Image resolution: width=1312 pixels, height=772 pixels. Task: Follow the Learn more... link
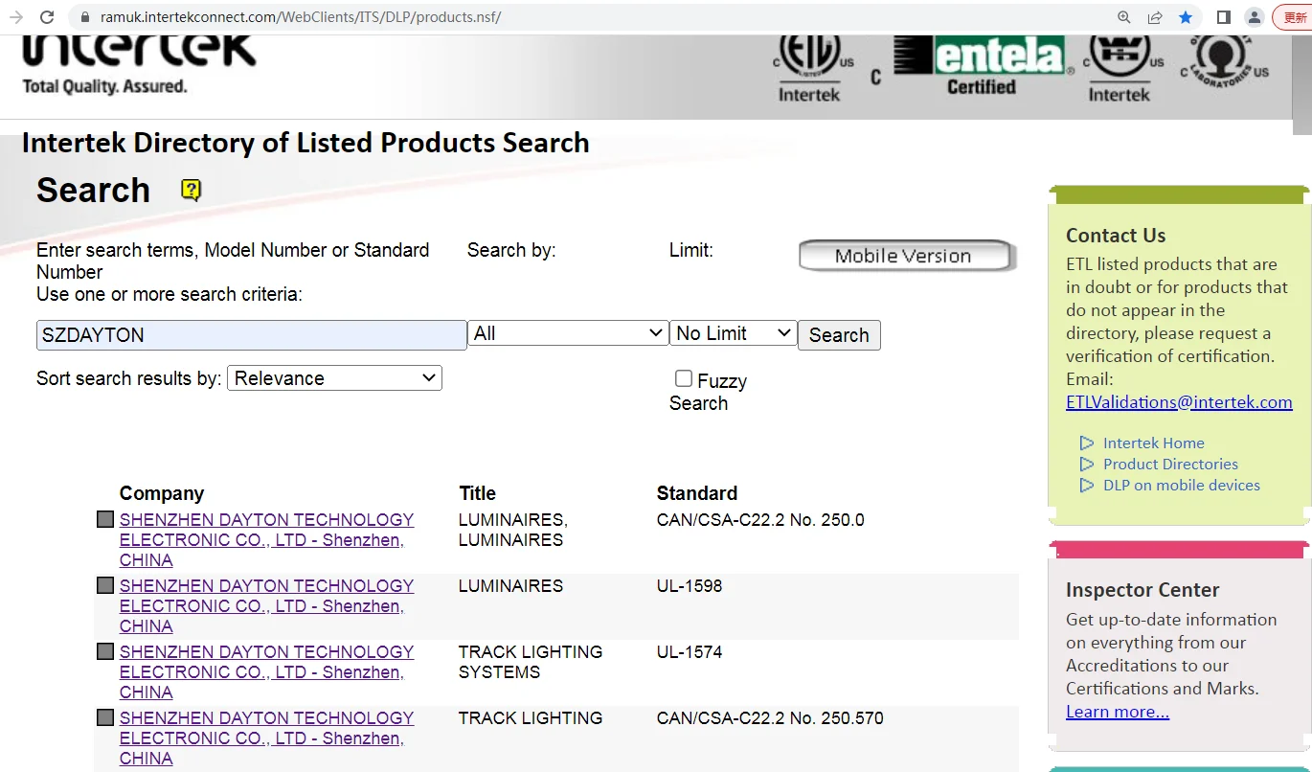pyautogui.click(x=1118, y=712)
